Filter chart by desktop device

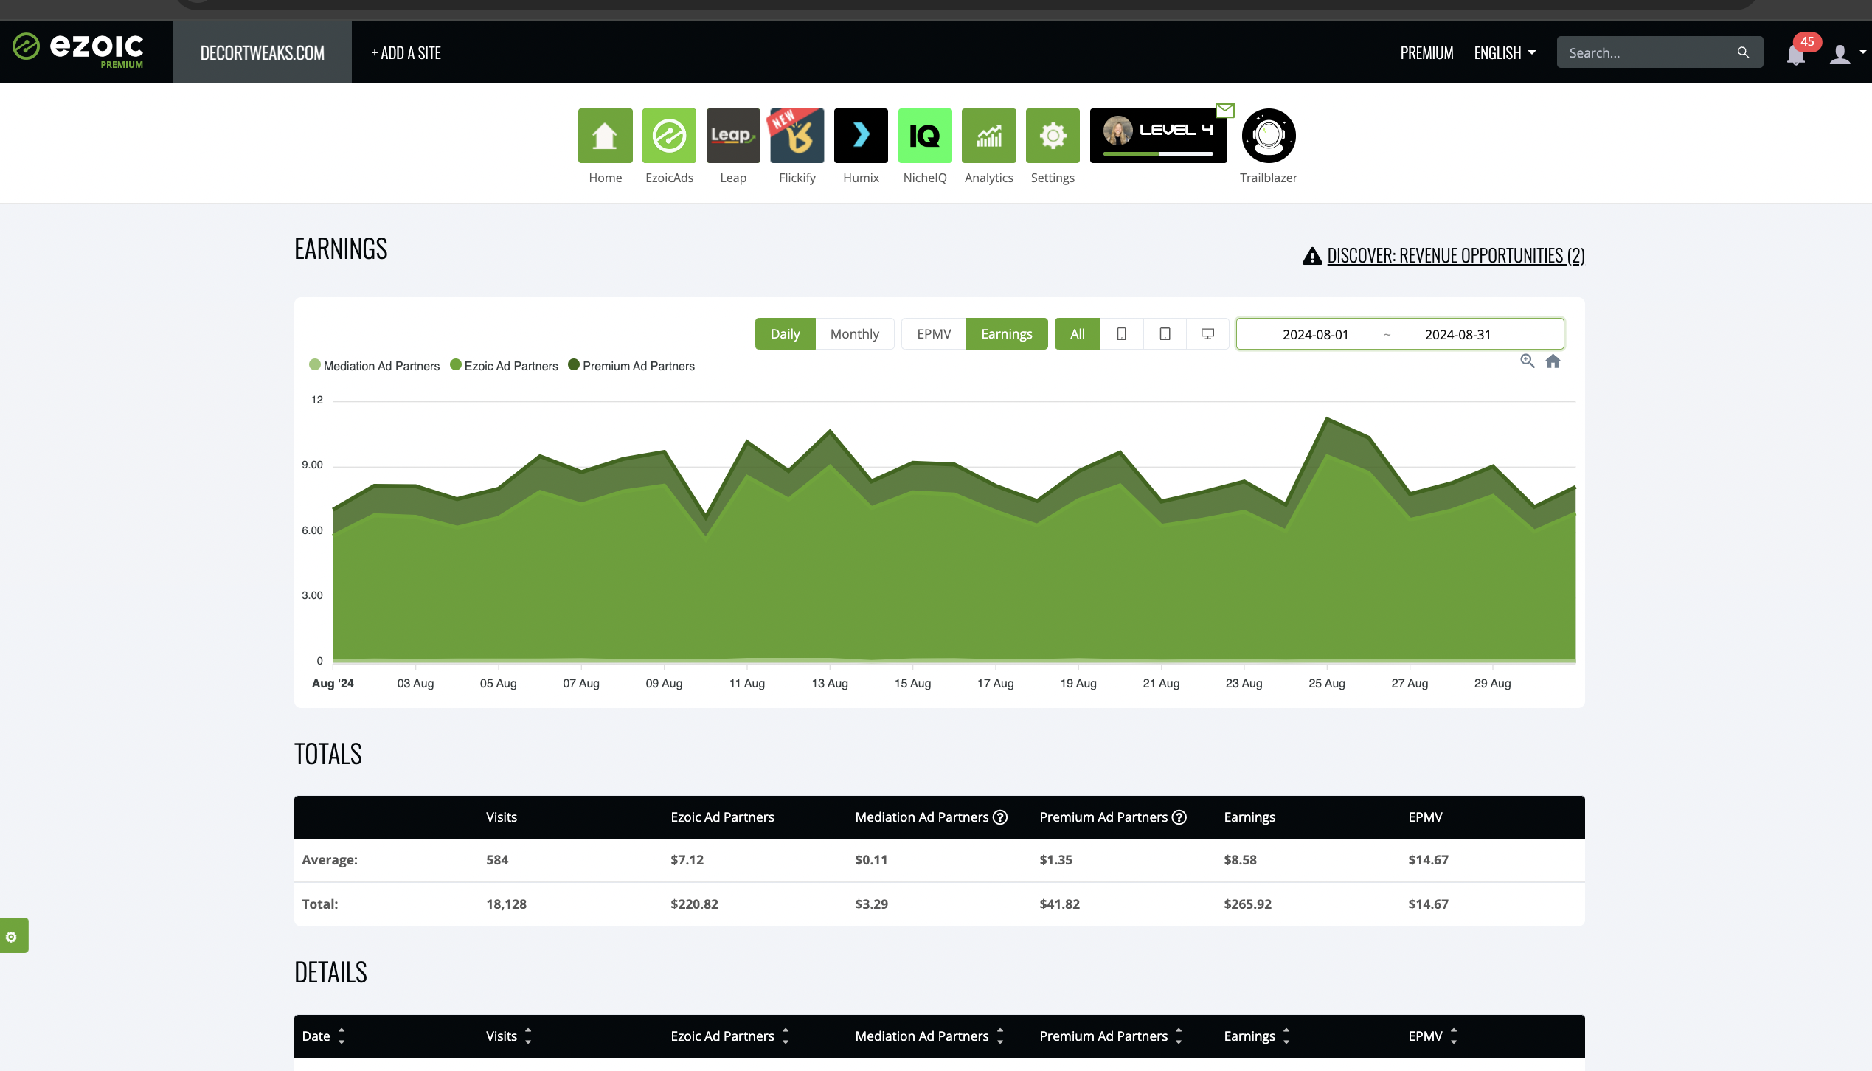[1208, 334]
